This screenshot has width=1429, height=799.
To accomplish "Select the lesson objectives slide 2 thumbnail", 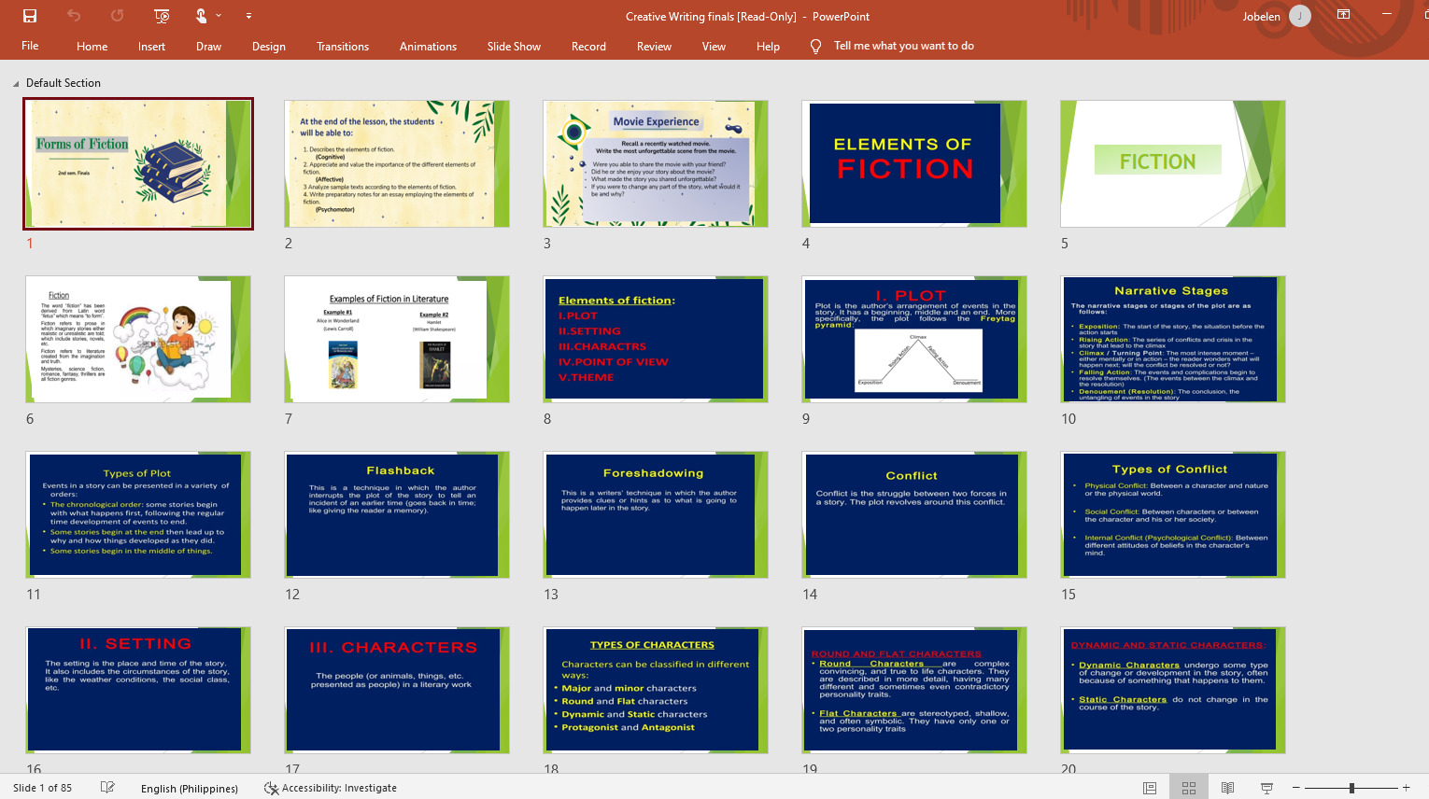I will click(x=397, y=163).
